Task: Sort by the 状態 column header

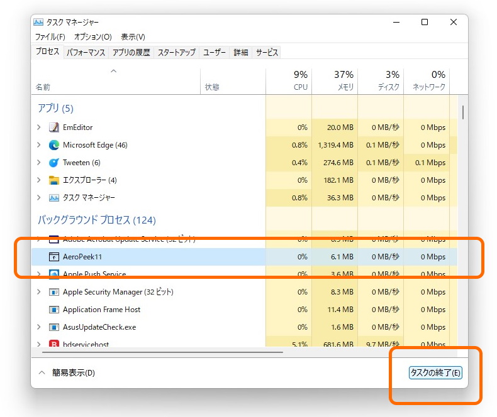Action: [233, 81]
